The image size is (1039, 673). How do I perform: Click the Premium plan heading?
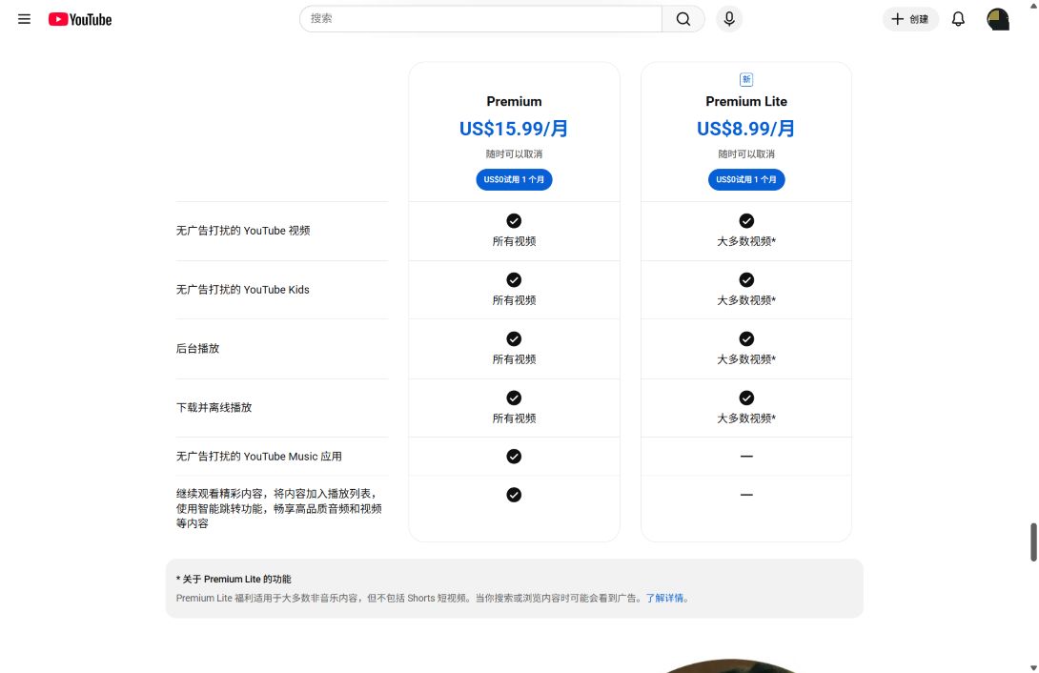[x=514, y=101]
